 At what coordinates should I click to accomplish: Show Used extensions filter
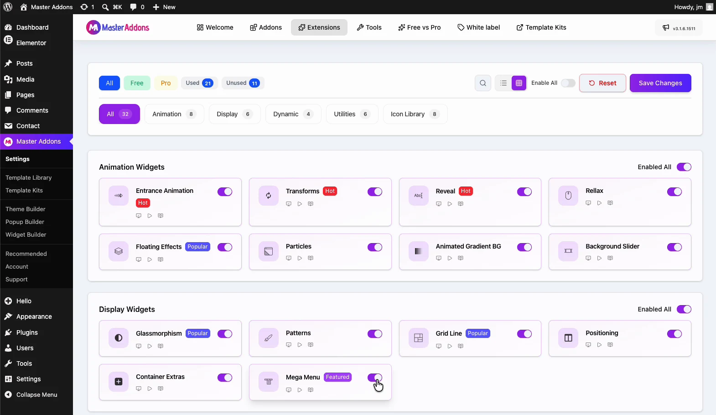199,83
